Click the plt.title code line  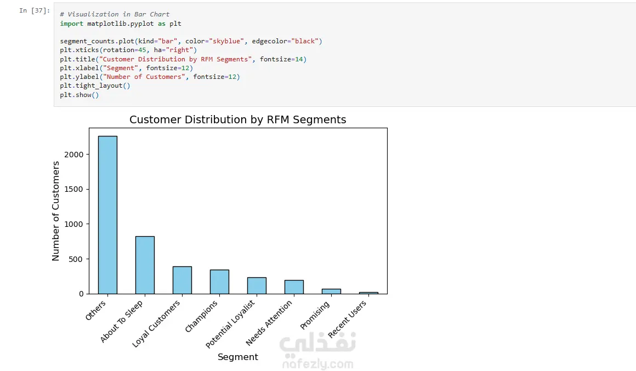click(183, 59)
